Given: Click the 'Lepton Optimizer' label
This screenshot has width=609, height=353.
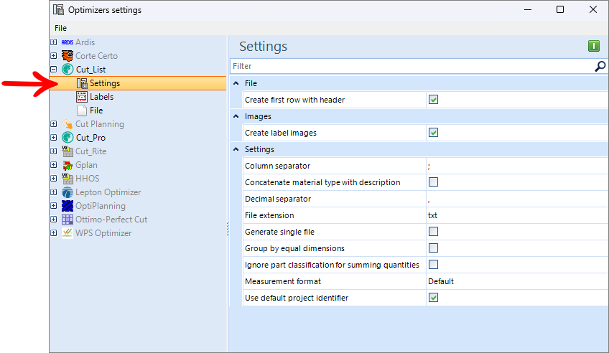Looking at the screenshot, I should click(108, 192).
